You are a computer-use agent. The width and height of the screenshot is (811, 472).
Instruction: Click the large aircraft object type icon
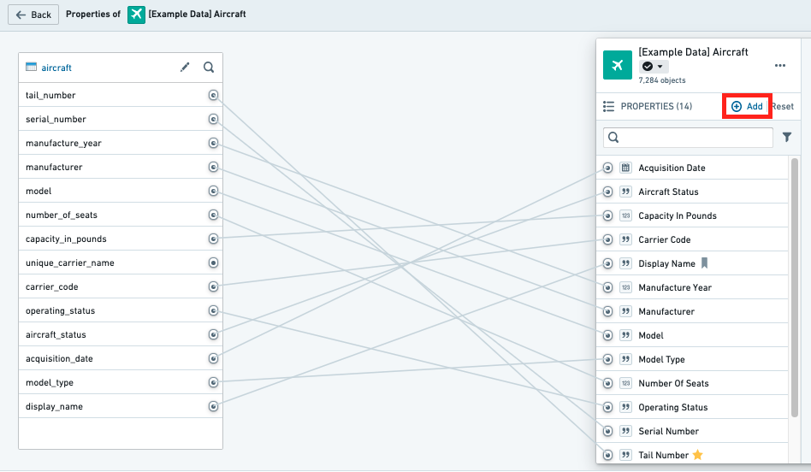(x=618, y=65)
